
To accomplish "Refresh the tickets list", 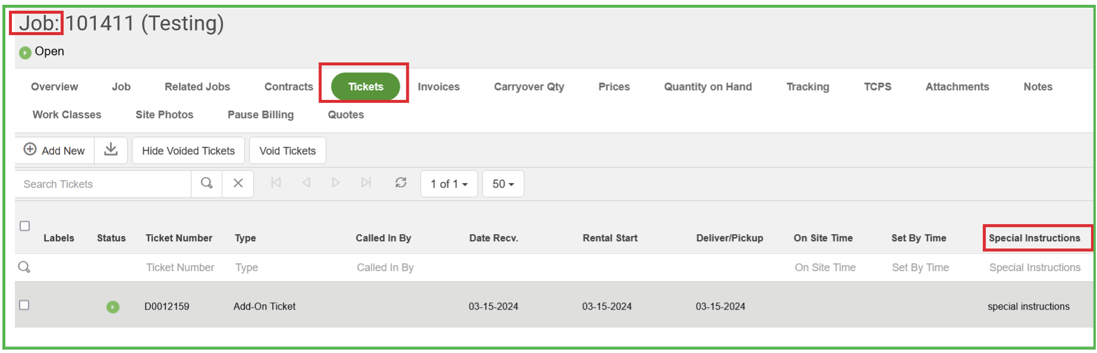I will point(401,183).
